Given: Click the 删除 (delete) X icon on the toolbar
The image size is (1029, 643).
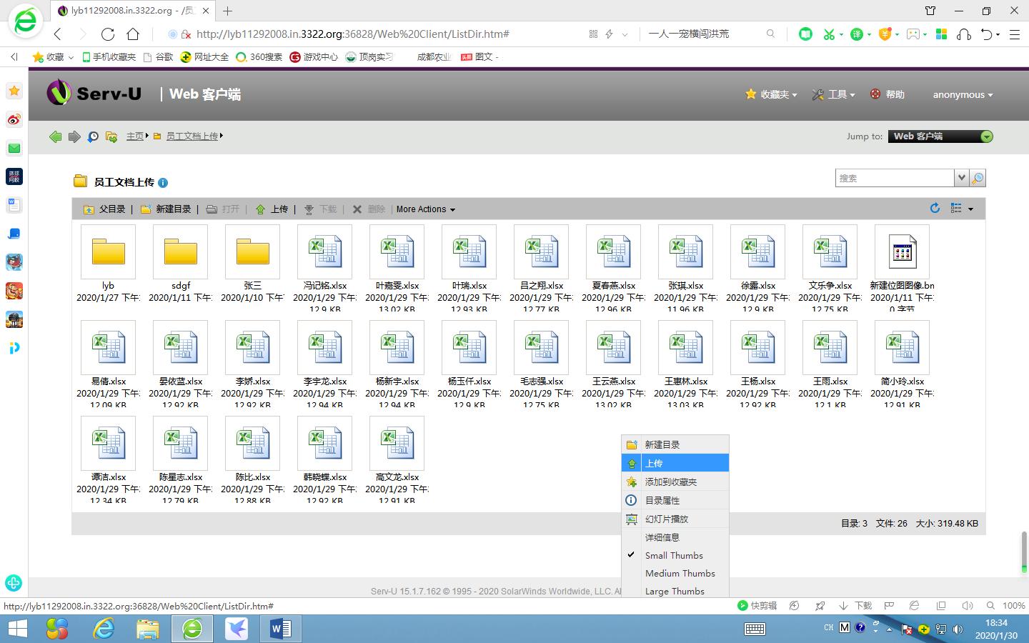Looking at the screenshot, I should (x=357, y=209).
